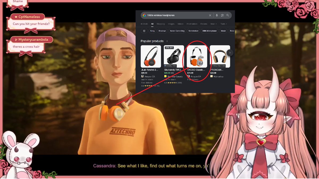The height and width of the screenshot is (179, 319).
Task: Click the 'JLab Rewind 2...' product title
Action: pos(150,70)
